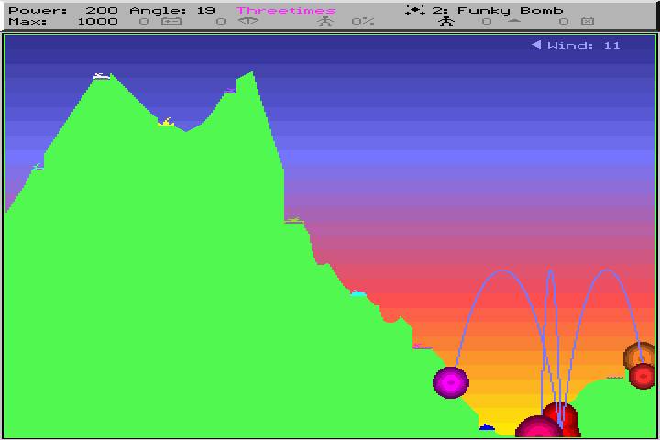Click the 'Angle:' label in status bar
Image resolution: width=660 pixels, height=440 pixels.
click(x=158, y=10)
